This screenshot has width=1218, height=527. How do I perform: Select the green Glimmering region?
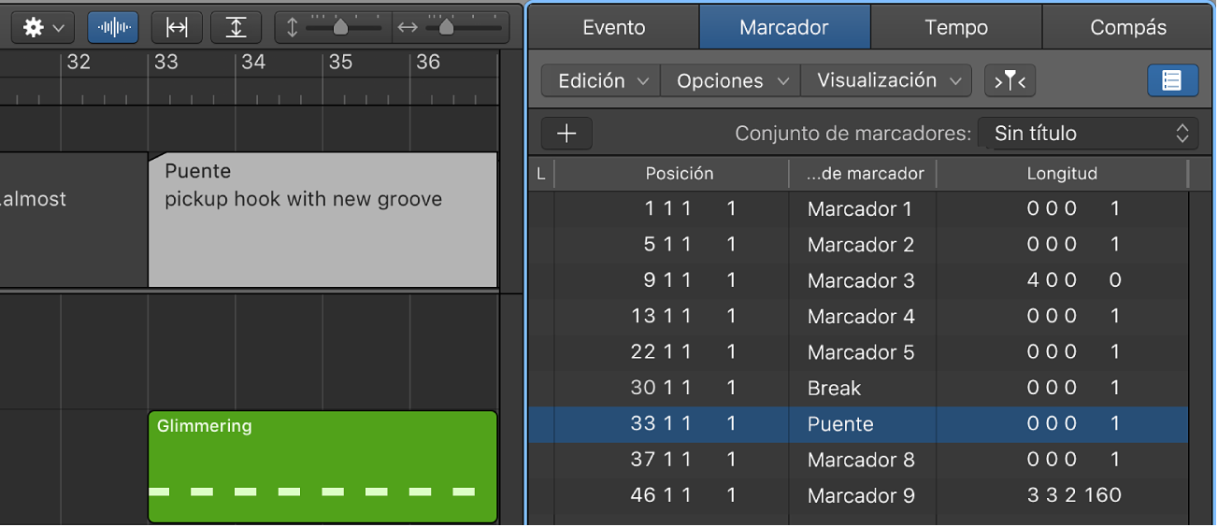pyautogui.click(x=322, y=466)
